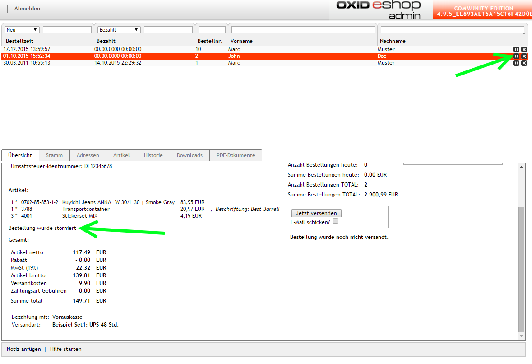Click the Vorname filter input field
The height and width of the screenshot is (364, 532).
tap(303, 30)
